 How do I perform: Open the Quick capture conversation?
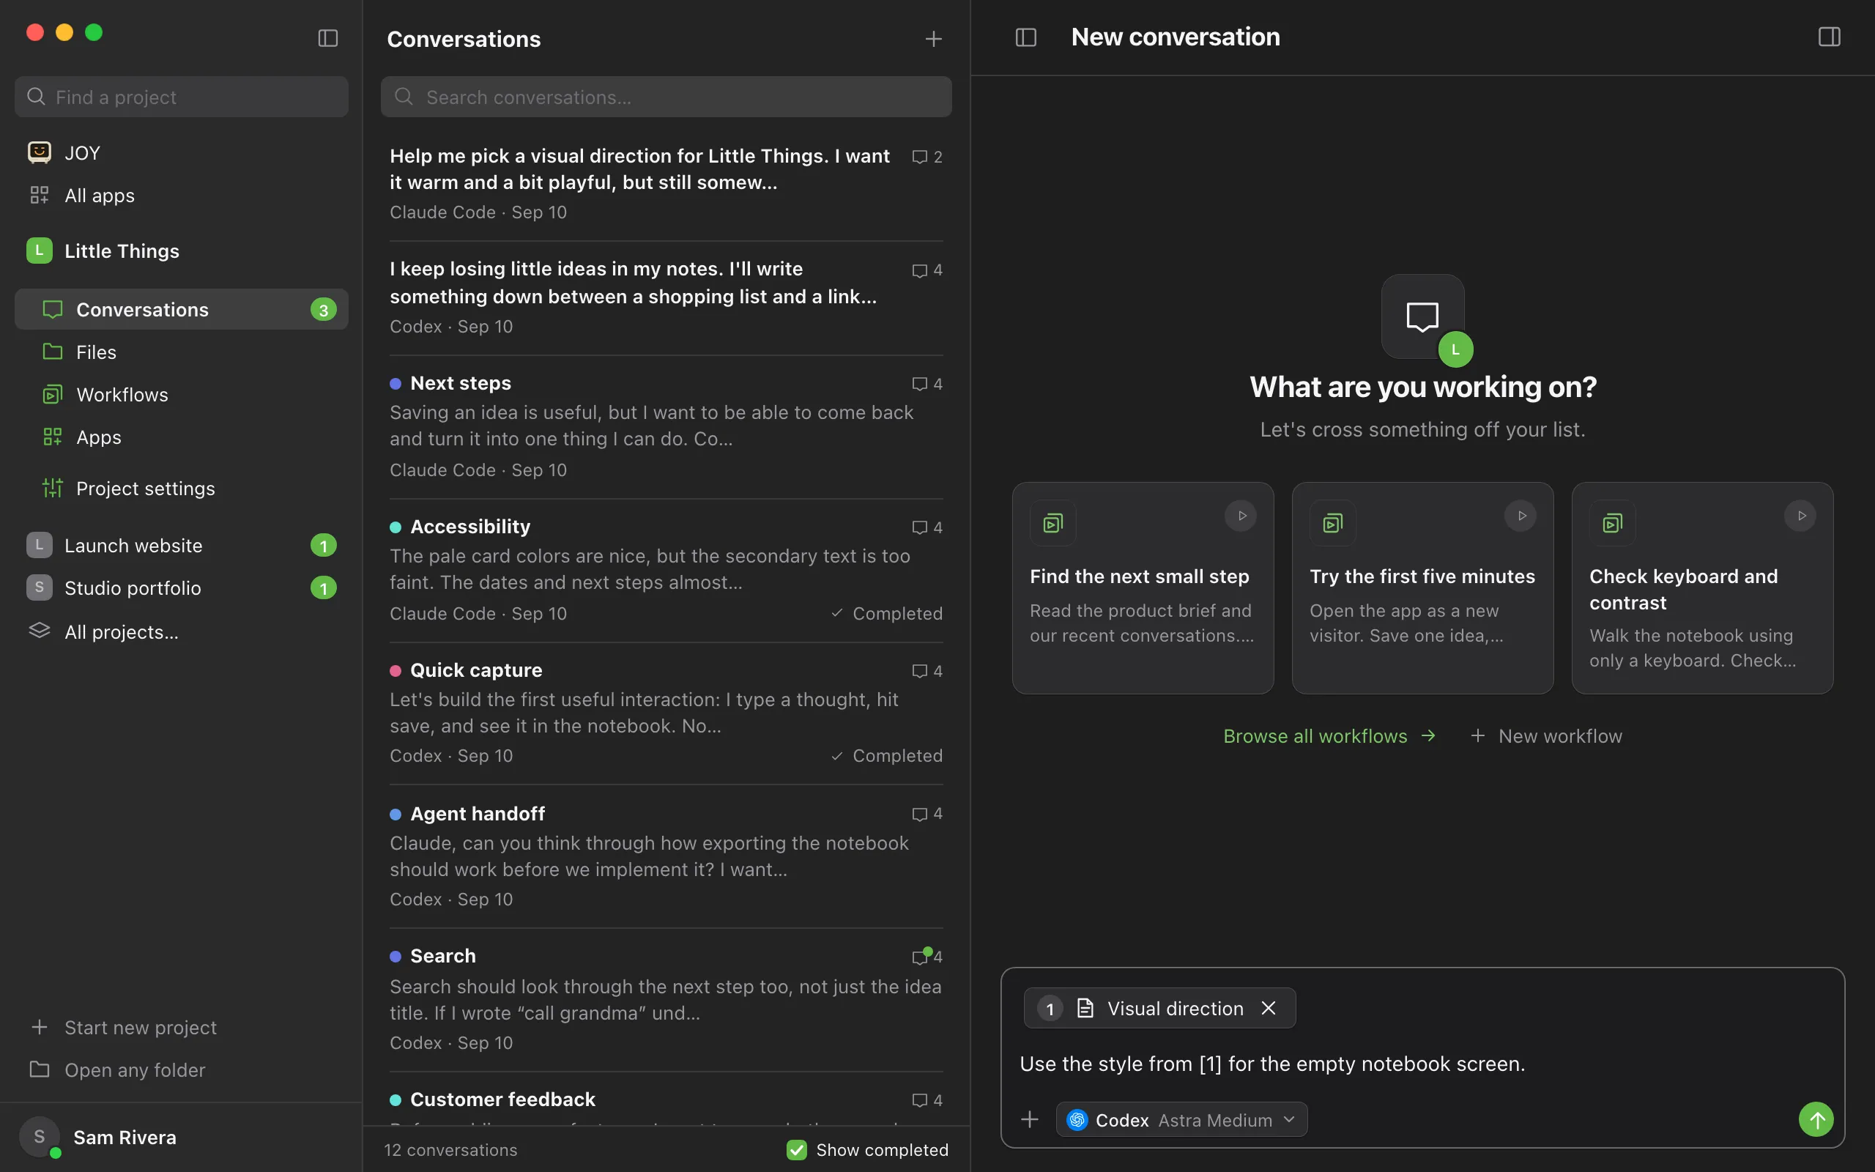tap(667, 713)
